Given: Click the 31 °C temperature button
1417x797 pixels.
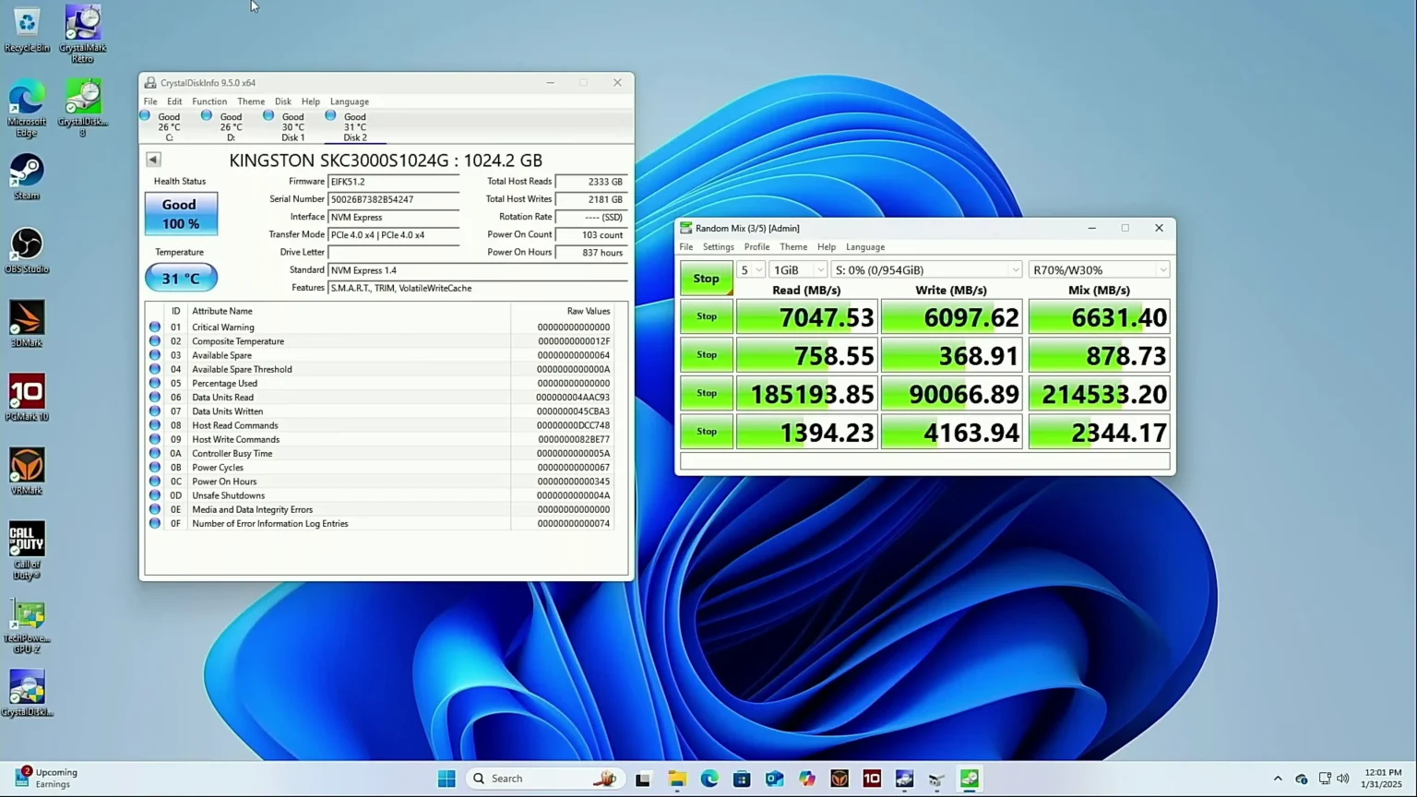Looking at the screenshot, I should point(181,278).
